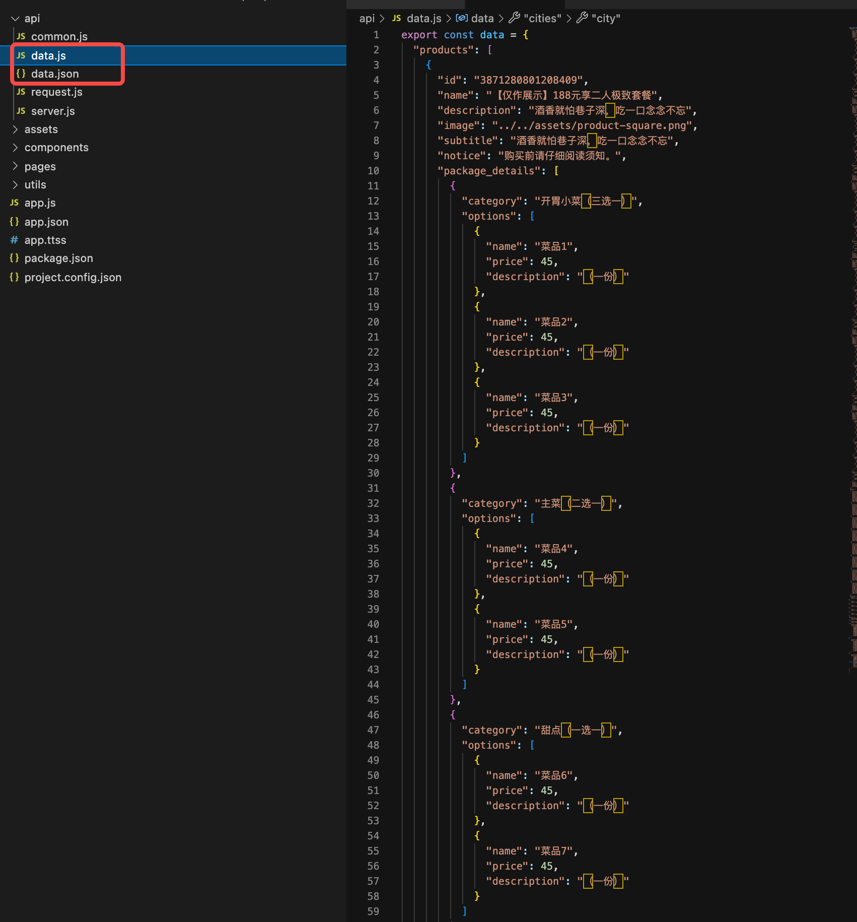The height and width of the screenshot is (922, 857).
Task: Click the "city" breadcrumb segment
Action: pyautogui.click(x=606, y=19)
